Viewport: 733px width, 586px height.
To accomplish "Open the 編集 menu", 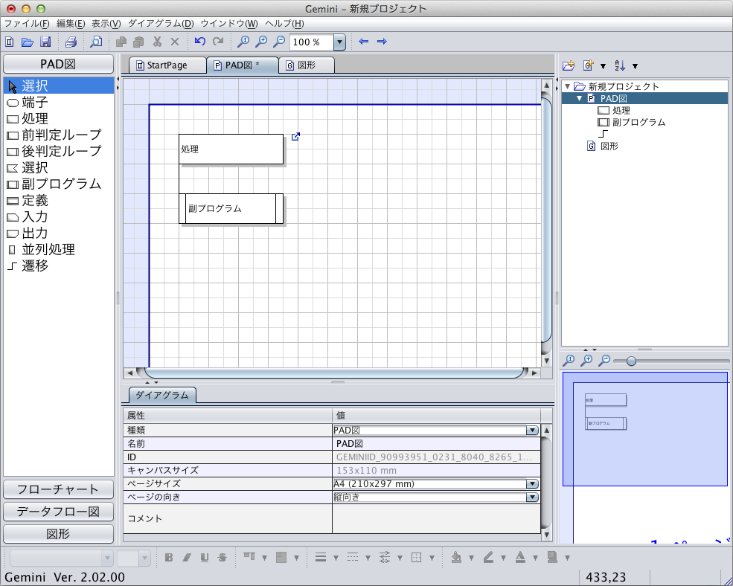I will pyautogui.click(x=71, y=24).
